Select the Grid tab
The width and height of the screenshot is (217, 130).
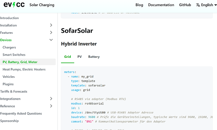pos(68,57)
